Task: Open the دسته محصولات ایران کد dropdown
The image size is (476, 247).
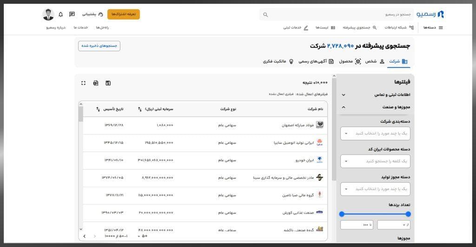Action: click(375, 161)
